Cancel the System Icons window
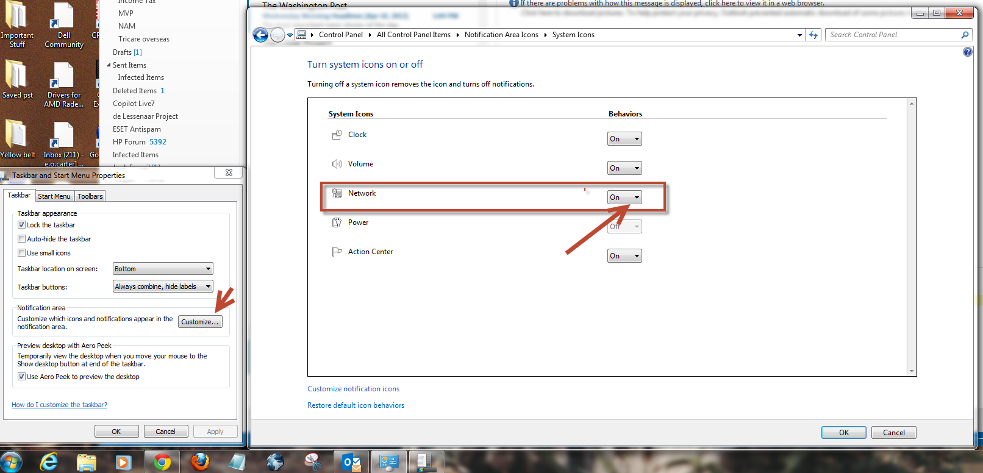The image size is (983, 473). click(x=894, y=433)
